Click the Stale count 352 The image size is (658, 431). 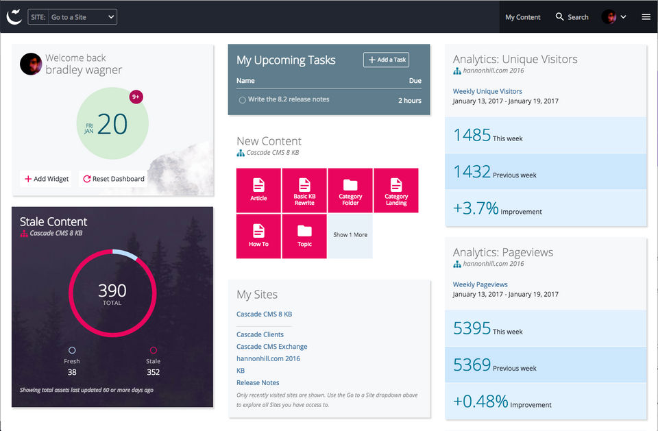click(153, 372)
